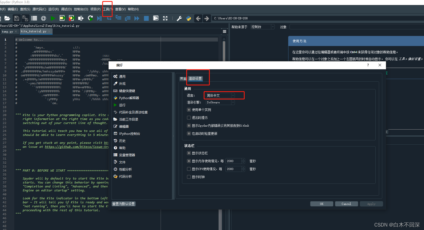Viewport: 424px width, 230px height.
Task: Click the OK button in preferences
Action: coord(322,204)
